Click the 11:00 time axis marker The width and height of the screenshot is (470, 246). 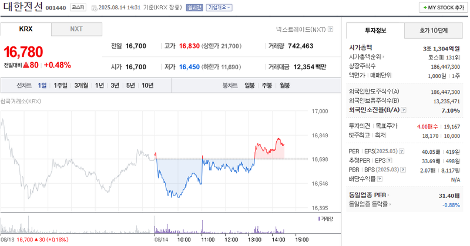click(x=208, y=240)
